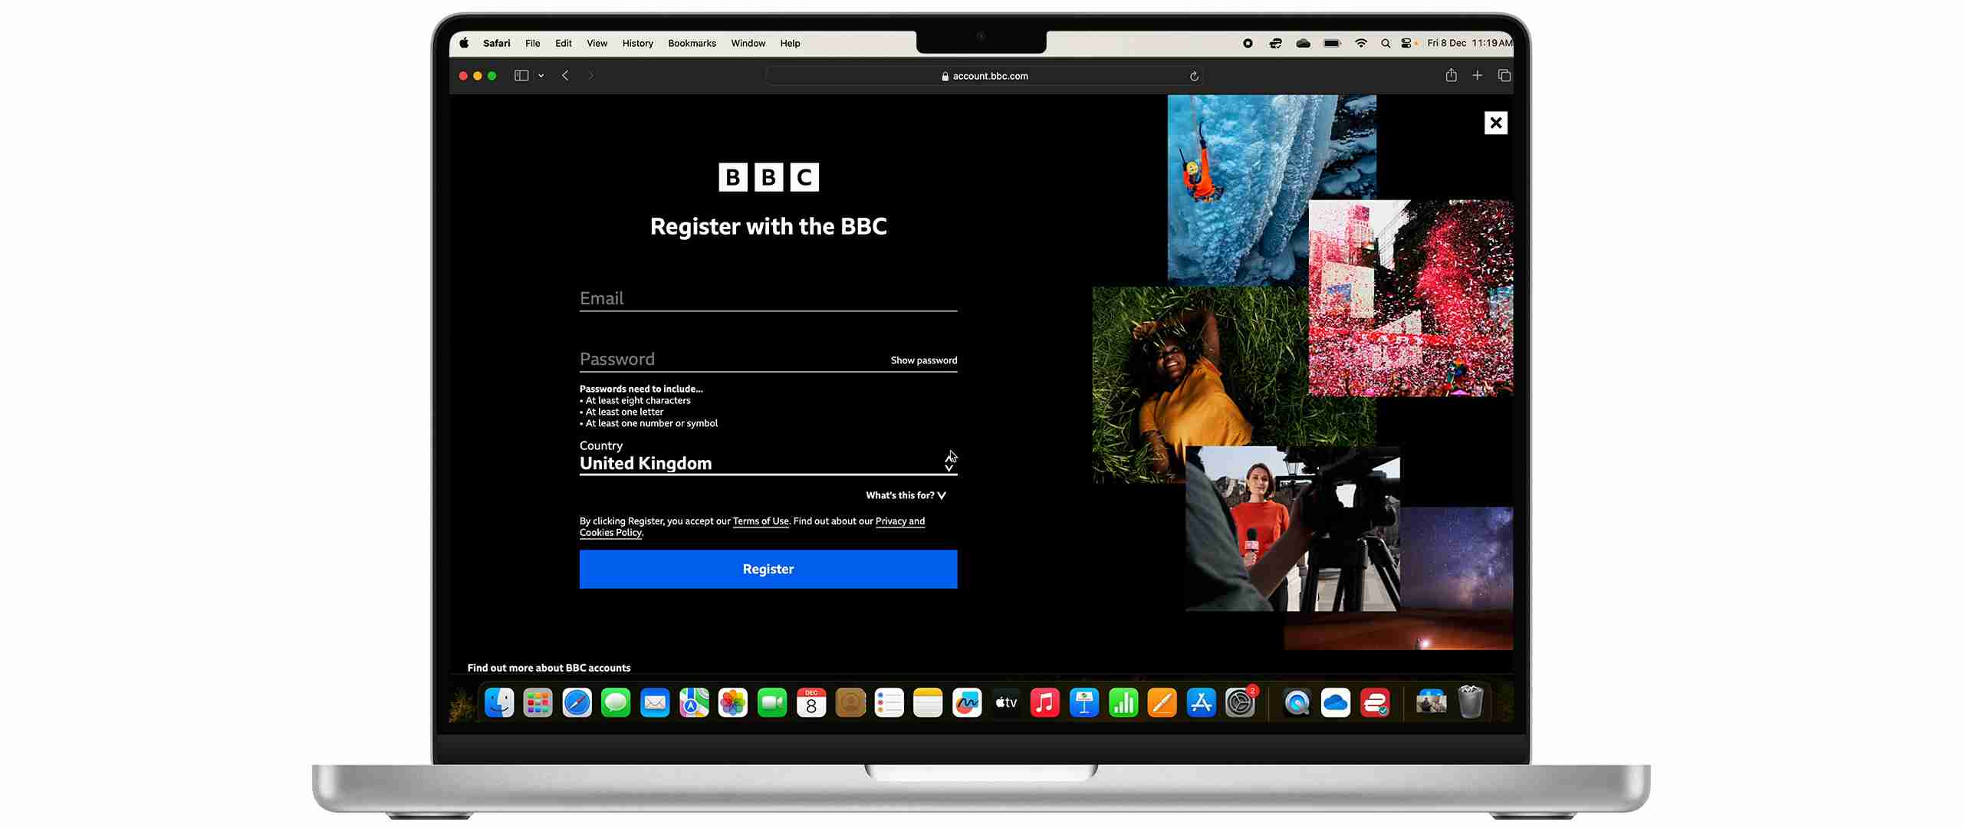Click the cloud icon in menu bar

click(1304, 44)
